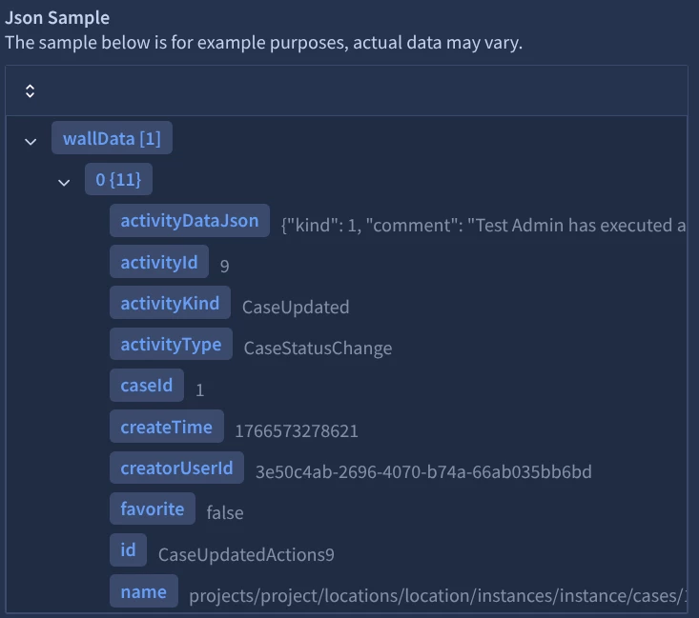Collapse the 0 {11} node chevron

tap(64, 181)
